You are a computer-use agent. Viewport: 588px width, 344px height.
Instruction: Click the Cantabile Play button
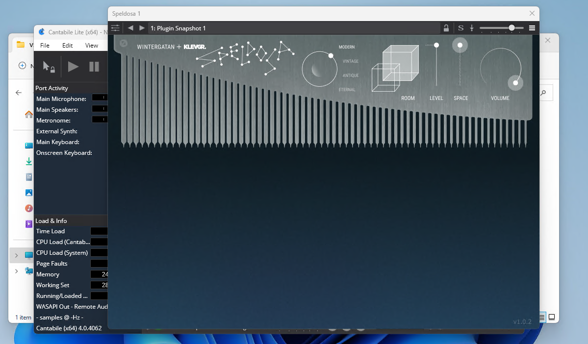[73, 67]
